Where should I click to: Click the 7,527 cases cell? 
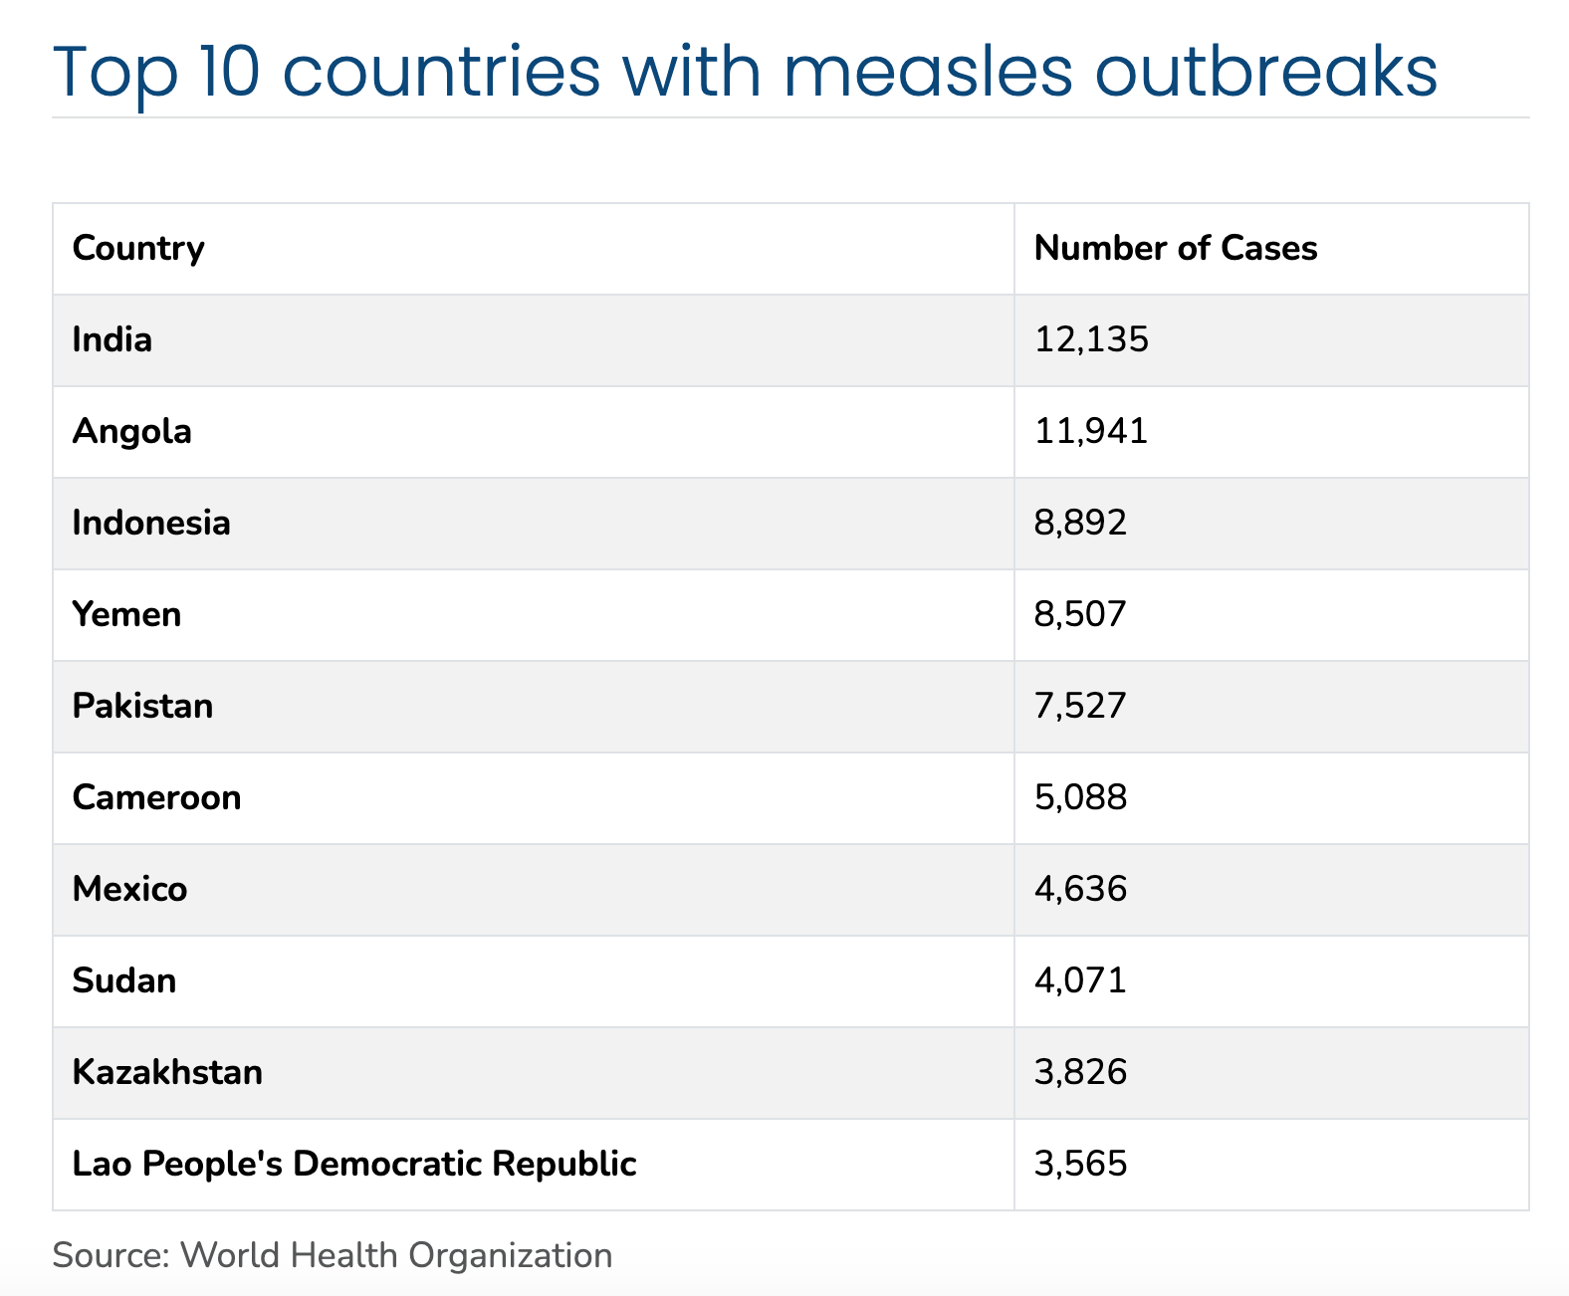[x=1080, y=706]
